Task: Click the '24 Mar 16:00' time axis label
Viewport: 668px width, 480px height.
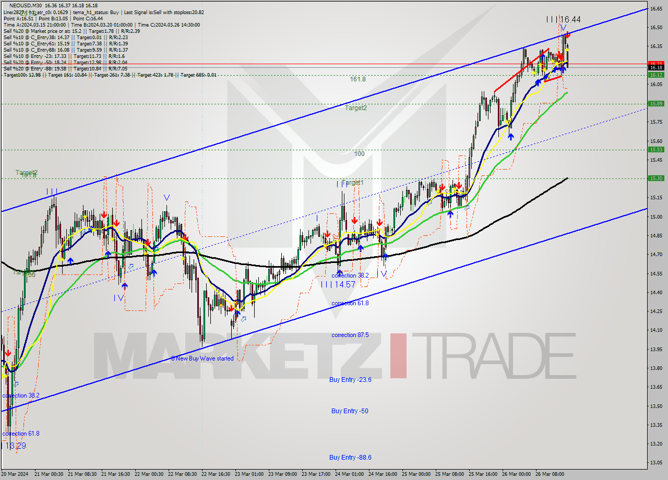Action: [383, 474]
